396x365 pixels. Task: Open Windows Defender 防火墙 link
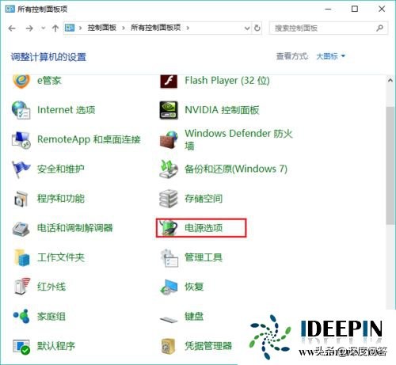[238, 139]
